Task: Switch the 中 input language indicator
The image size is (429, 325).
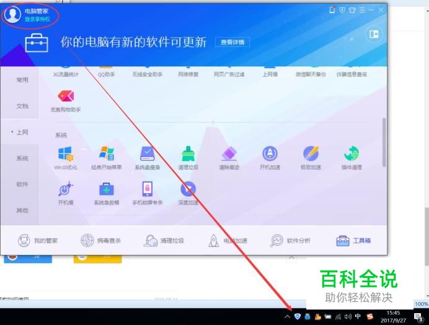Action: (x=358, y=316)
